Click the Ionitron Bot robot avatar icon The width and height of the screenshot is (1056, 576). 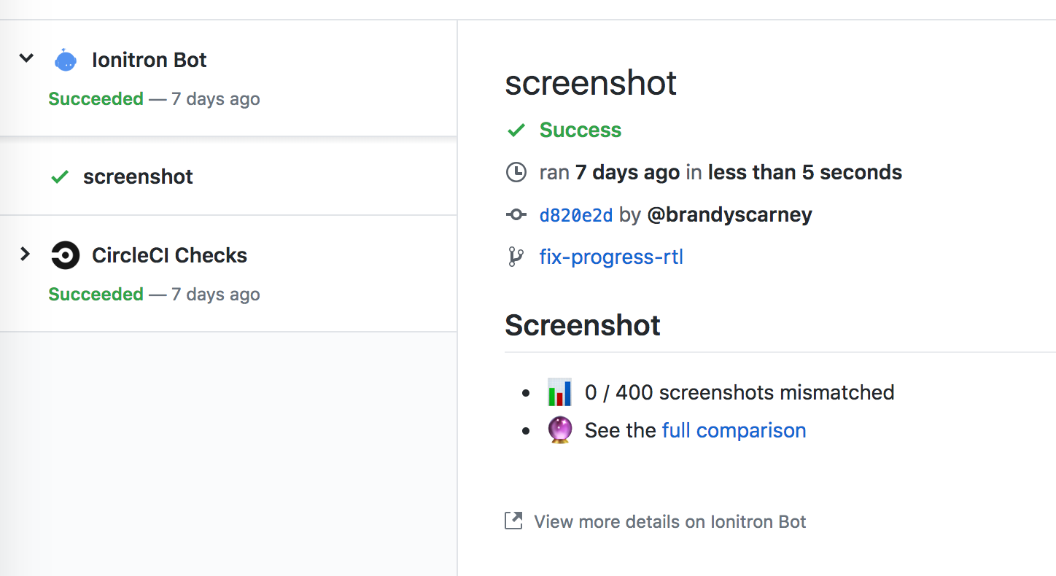click(x=66, y=58)
